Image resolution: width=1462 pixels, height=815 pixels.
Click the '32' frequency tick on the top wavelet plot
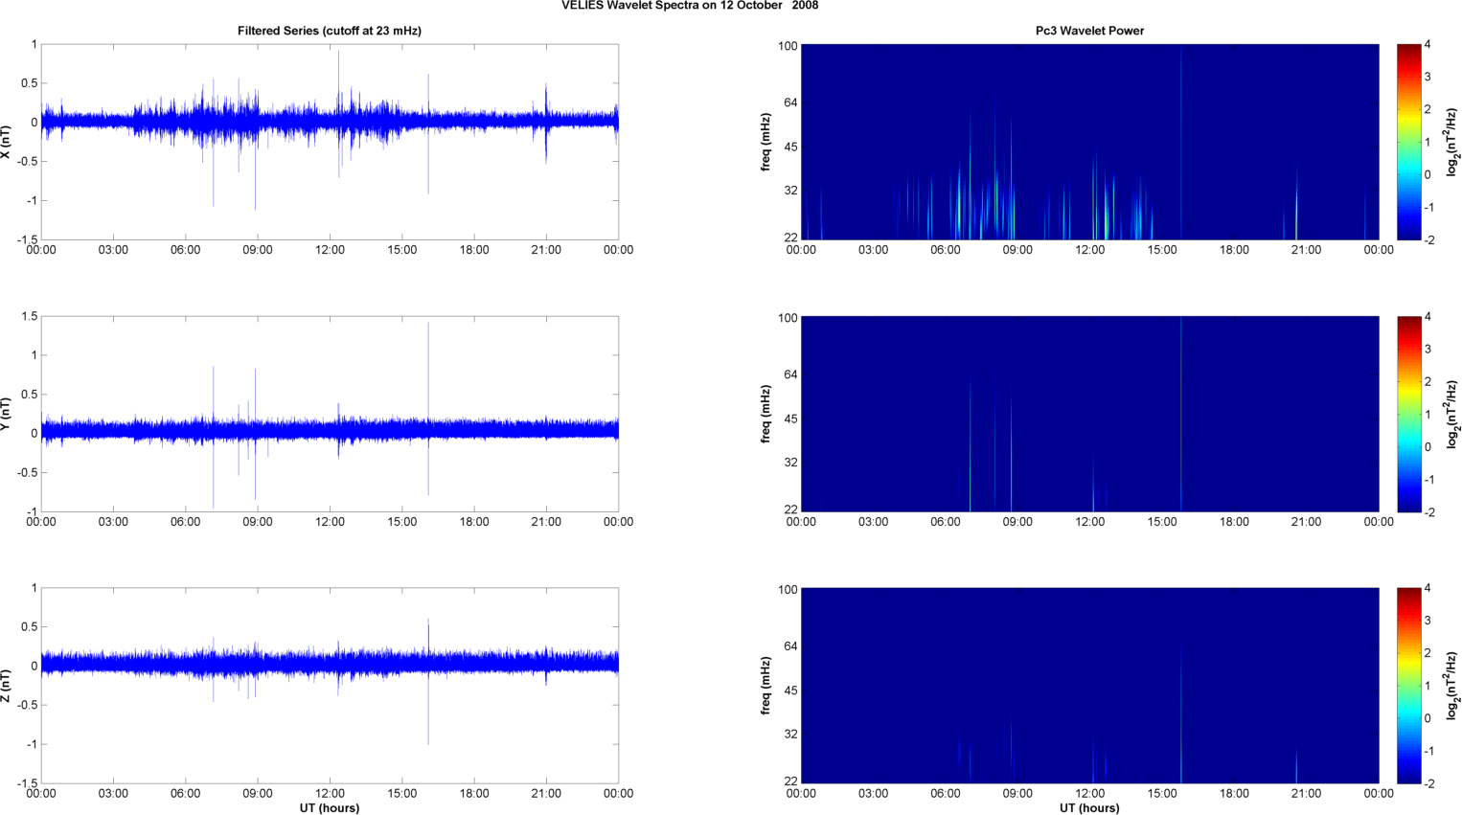point(791,191)
